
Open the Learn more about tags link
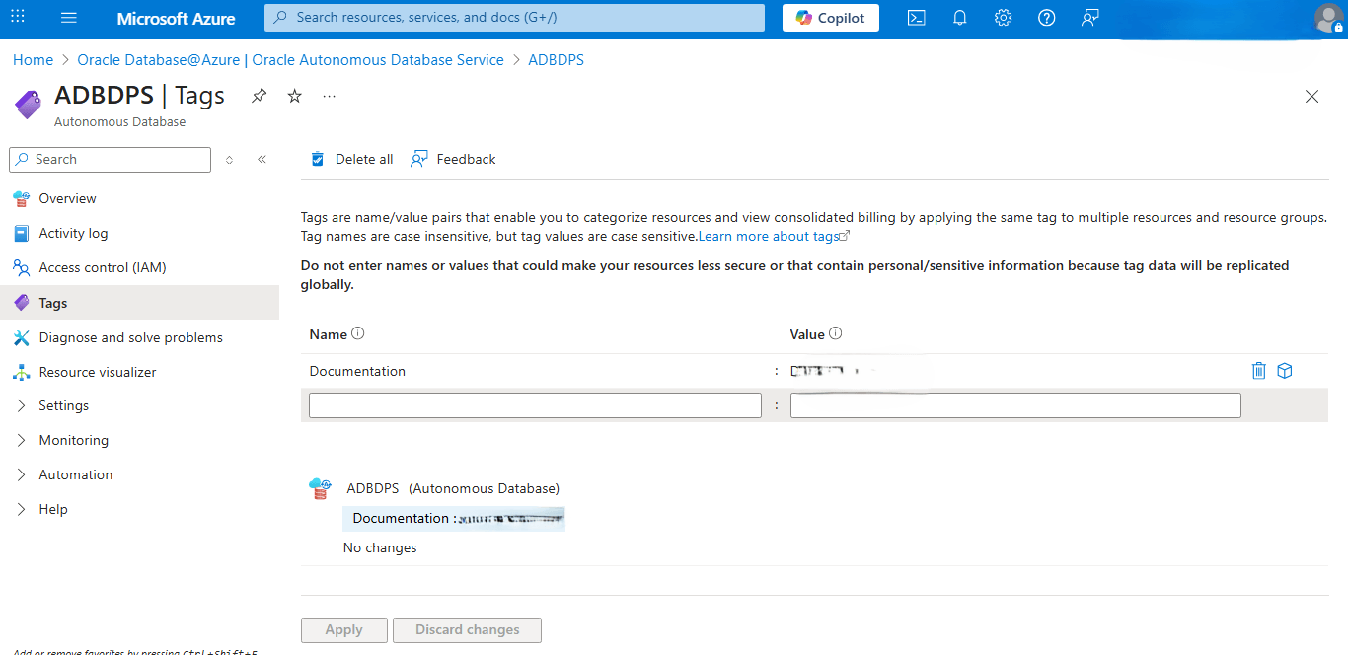click(x=770, y=236)
